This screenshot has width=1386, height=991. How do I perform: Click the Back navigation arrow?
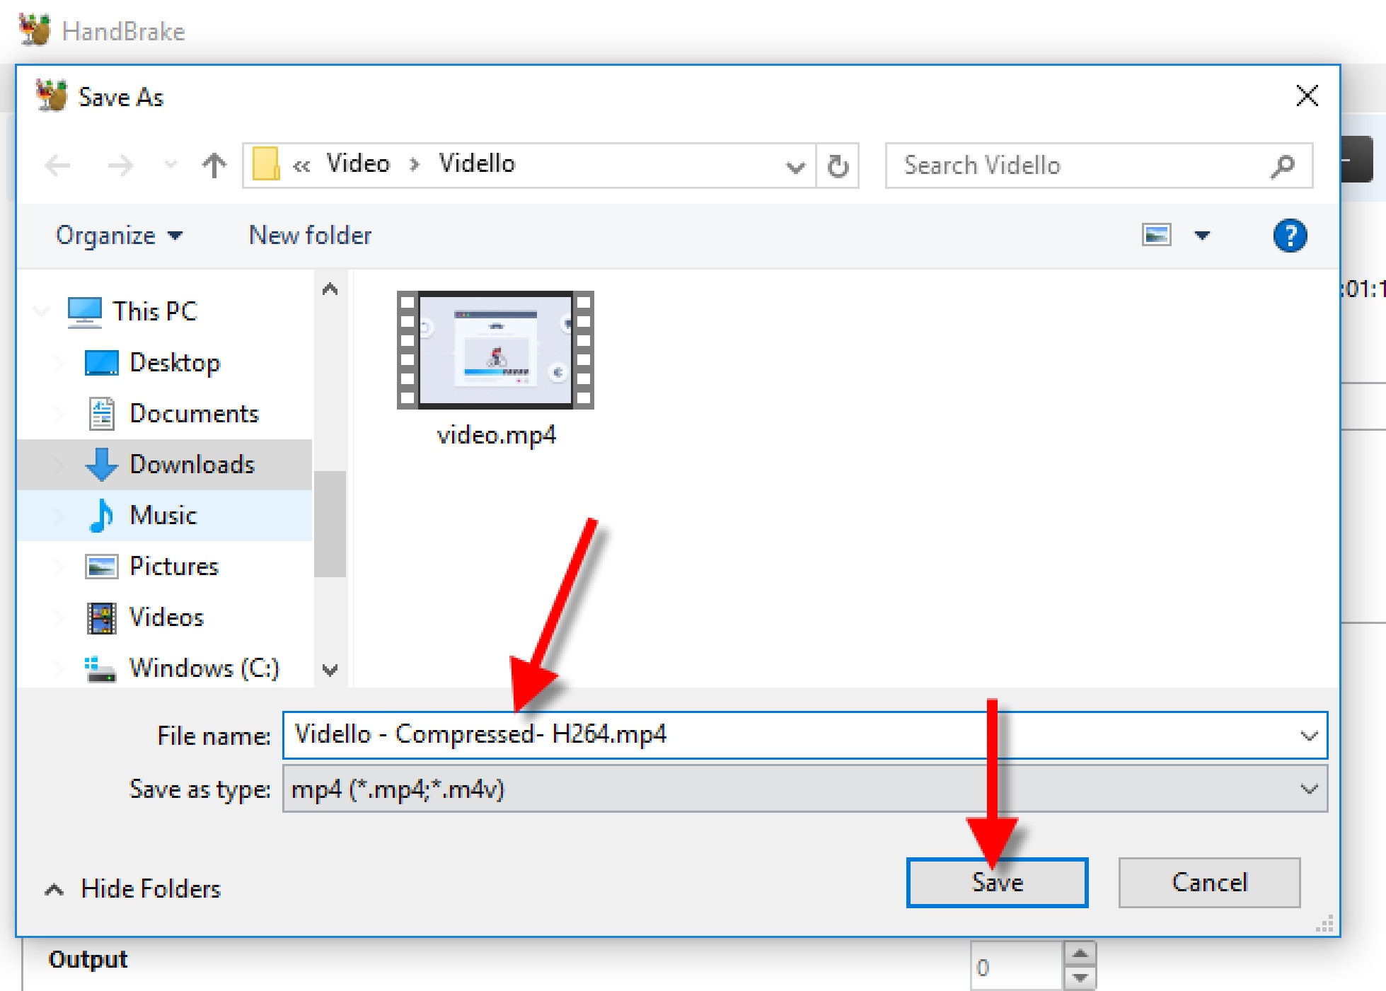point(58,166)
